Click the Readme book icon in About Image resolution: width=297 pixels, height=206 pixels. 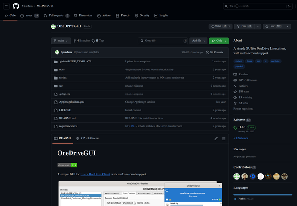235,75
